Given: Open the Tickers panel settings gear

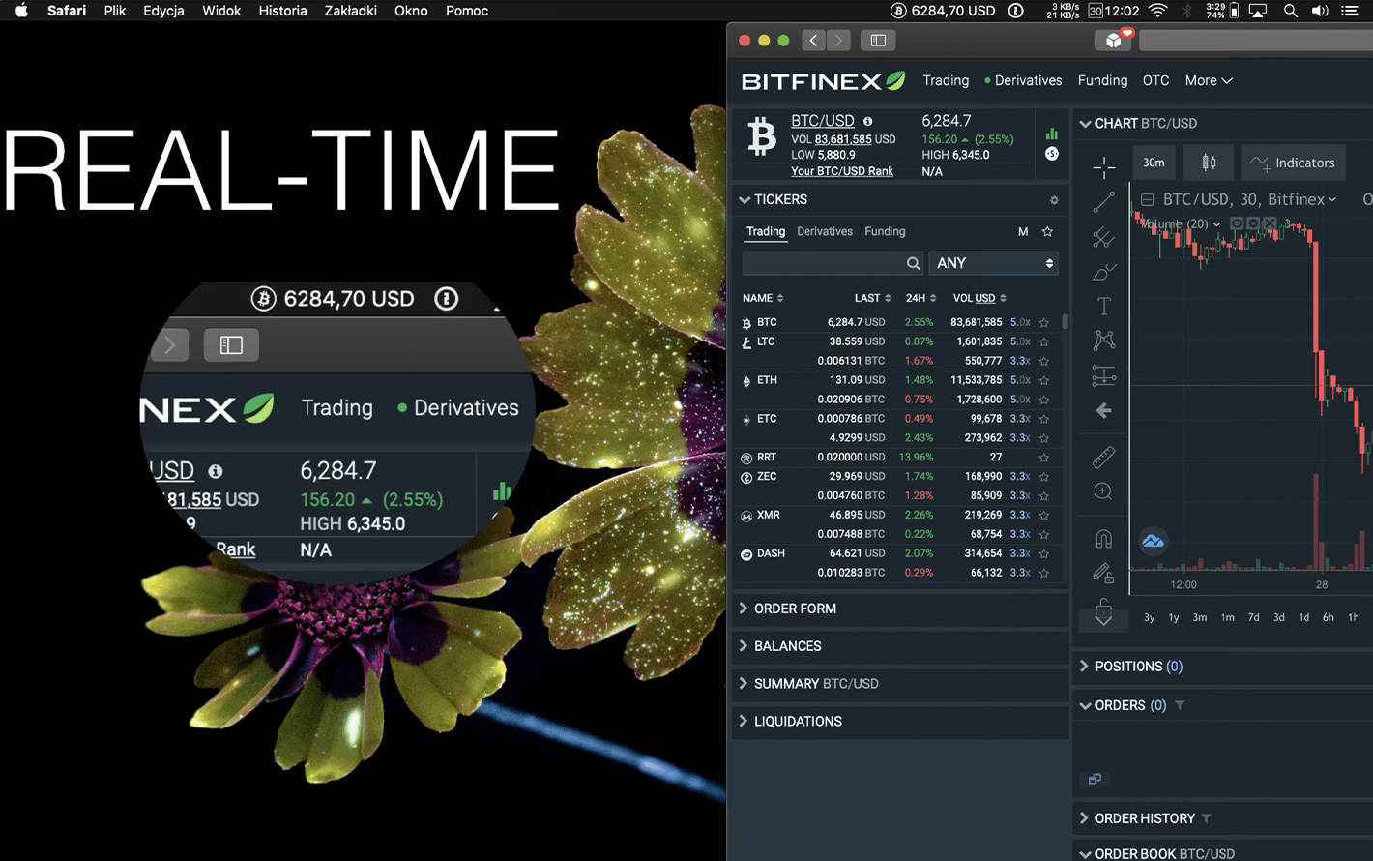Looking at the screenshot, I should tap(1054, 200).
